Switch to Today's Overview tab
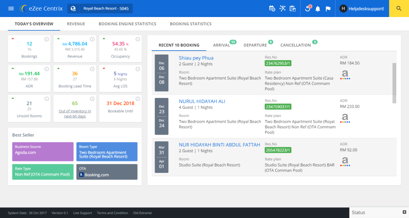Image resolution: width=409 pixels, height=218 pixels. 34,24
